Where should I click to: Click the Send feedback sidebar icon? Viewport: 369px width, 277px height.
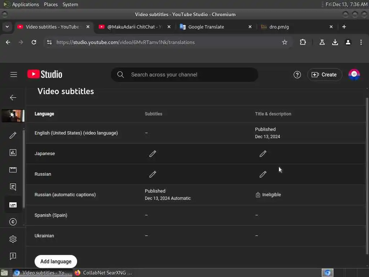point(13,256)
